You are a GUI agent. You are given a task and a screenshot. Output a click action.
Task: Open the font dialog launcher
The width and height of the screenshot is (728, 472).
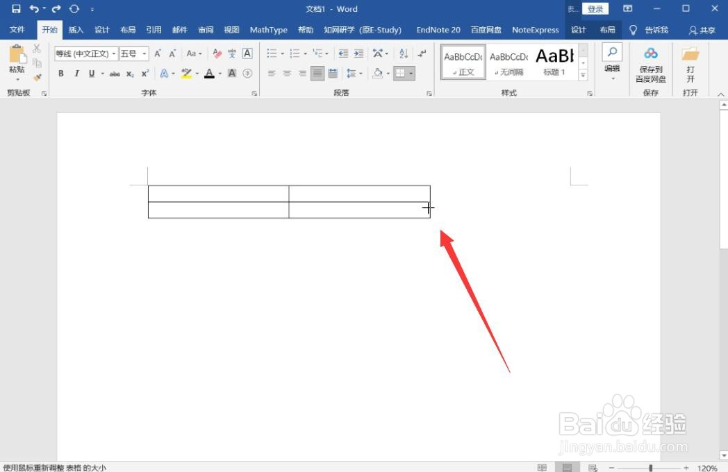point(254,93)
